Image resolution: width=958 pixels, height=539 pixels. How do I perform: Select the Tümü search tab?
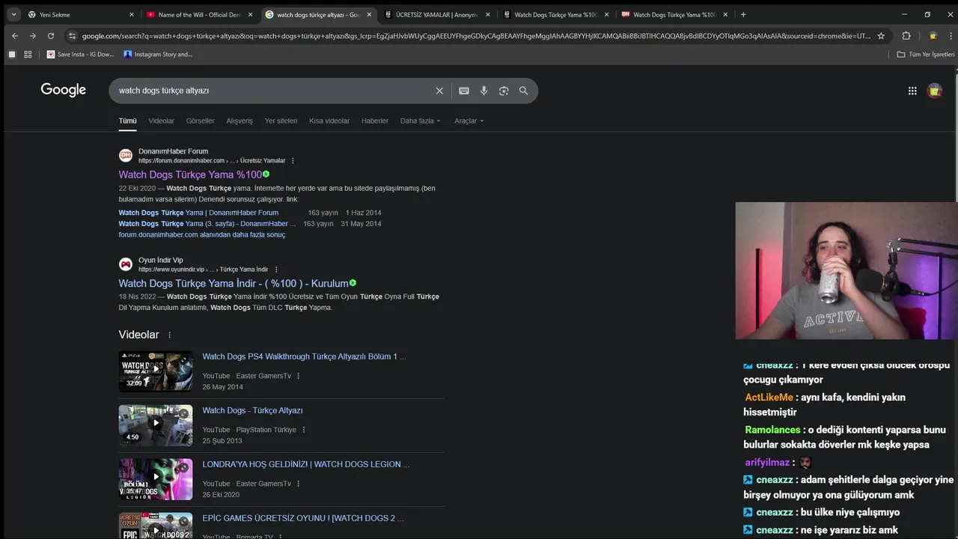[127, 121]
